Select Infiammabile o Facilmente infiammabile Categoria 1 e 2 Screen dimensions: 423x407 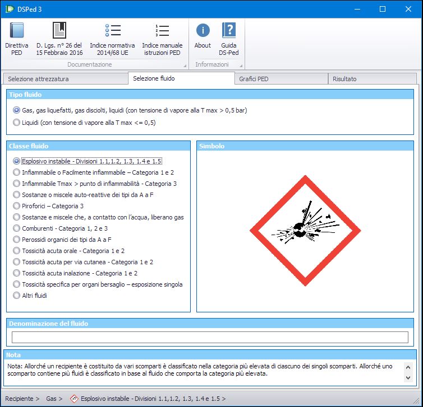pyautogui.click(x=93, y=172)
